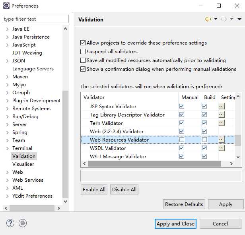Select JDT Weaving preference page
This screenshot has height=235, width=245.
click(27, 52)
